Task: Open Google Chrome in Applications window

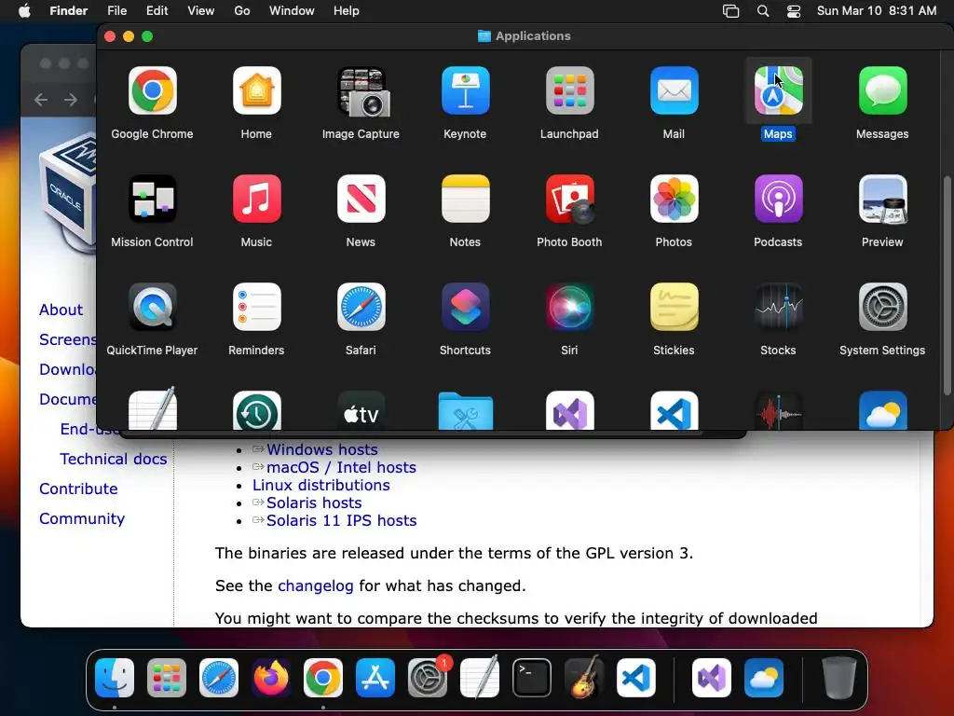Action: 152,91
